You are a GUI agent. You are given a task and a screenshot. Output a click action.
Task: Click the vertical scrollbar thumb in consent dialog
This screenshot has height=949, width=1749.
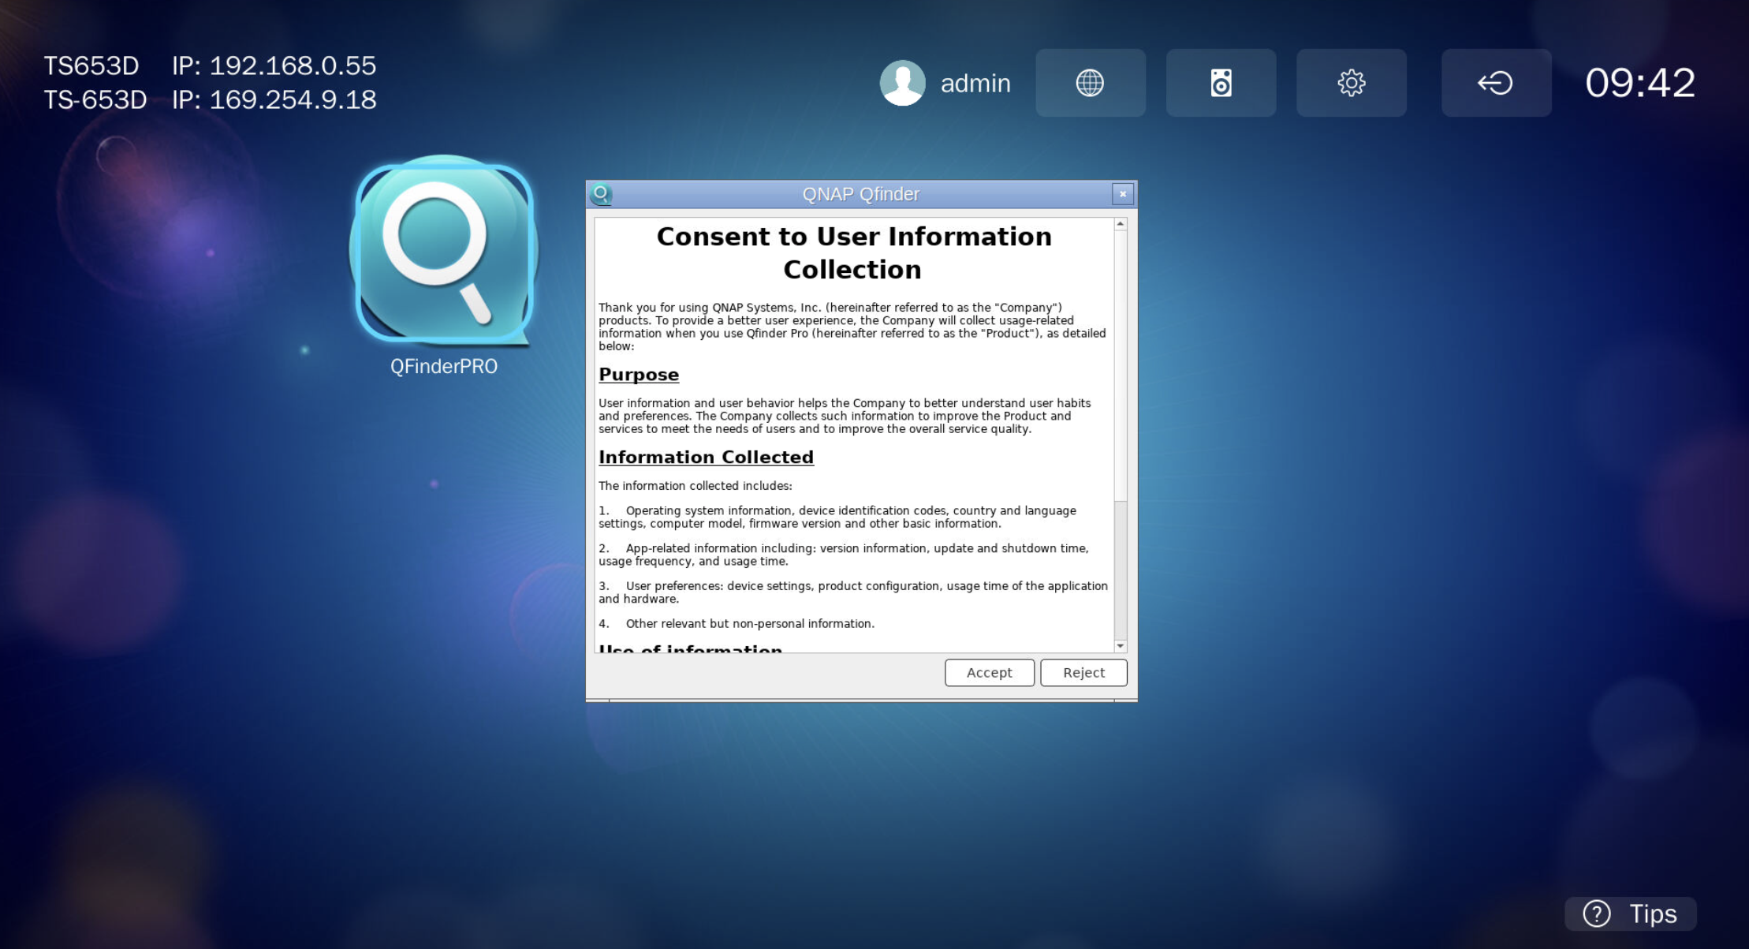pyautogui.click(x=1120, y=365)
